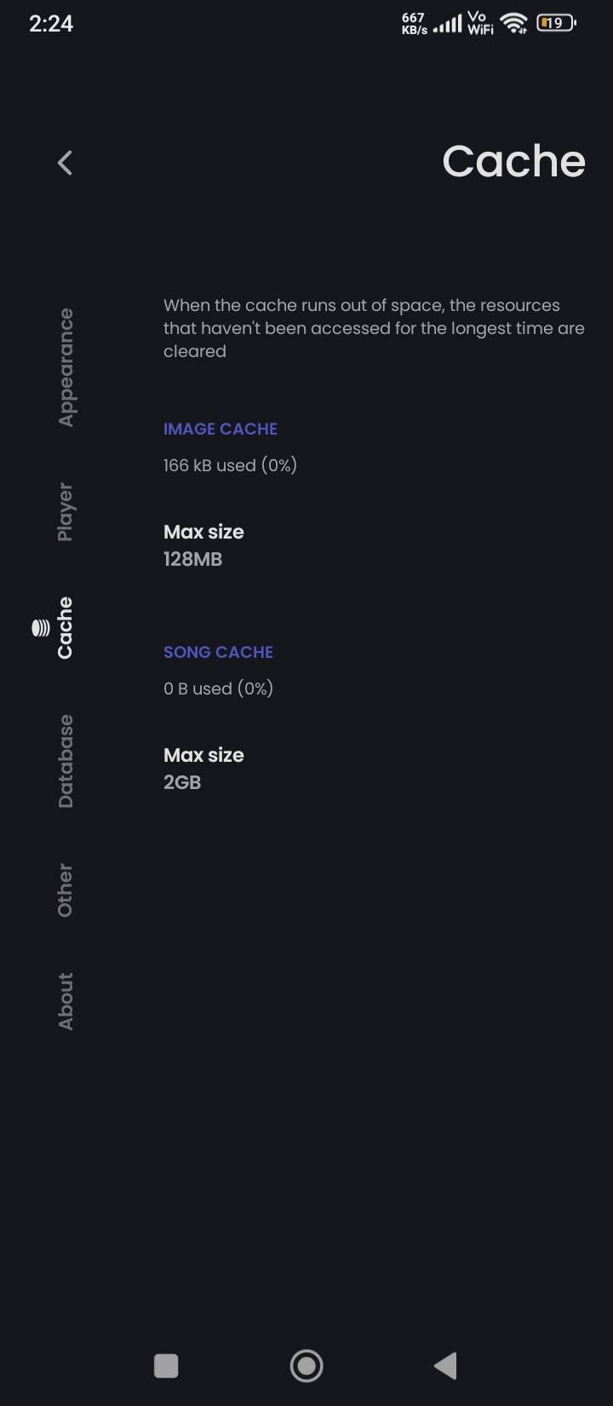The height and width of the screenshot is (1406, 613).
Task: Switch to the Player settings tab
Action: pos(66,511)
